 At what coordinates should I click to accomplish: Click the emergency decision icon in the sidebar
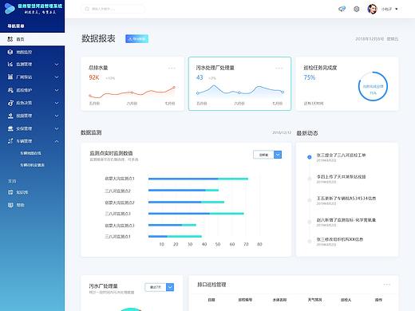(x=10, y=103)
